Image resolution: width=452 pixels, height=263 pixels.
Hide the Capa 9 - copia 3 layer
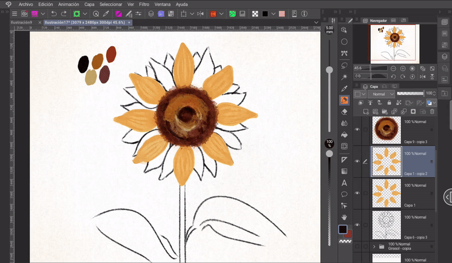point(357,130)
